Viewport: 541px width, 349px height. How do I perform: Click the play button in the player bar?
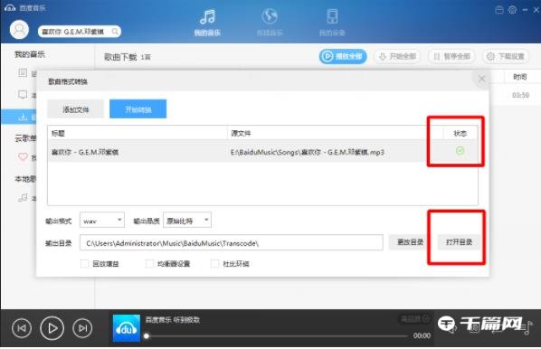(x=52, y=328)
